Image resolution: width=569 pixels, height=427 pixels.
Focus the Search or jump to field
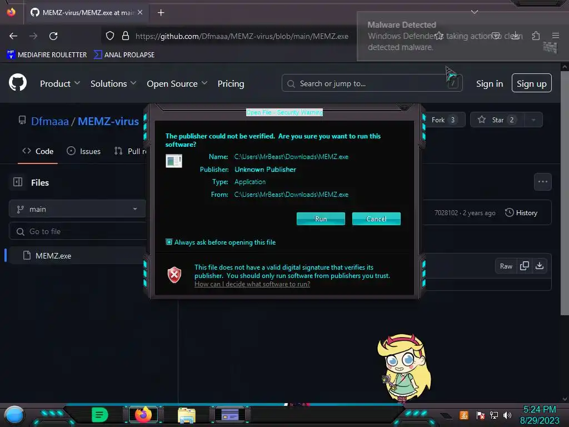[x=372, y=83]
